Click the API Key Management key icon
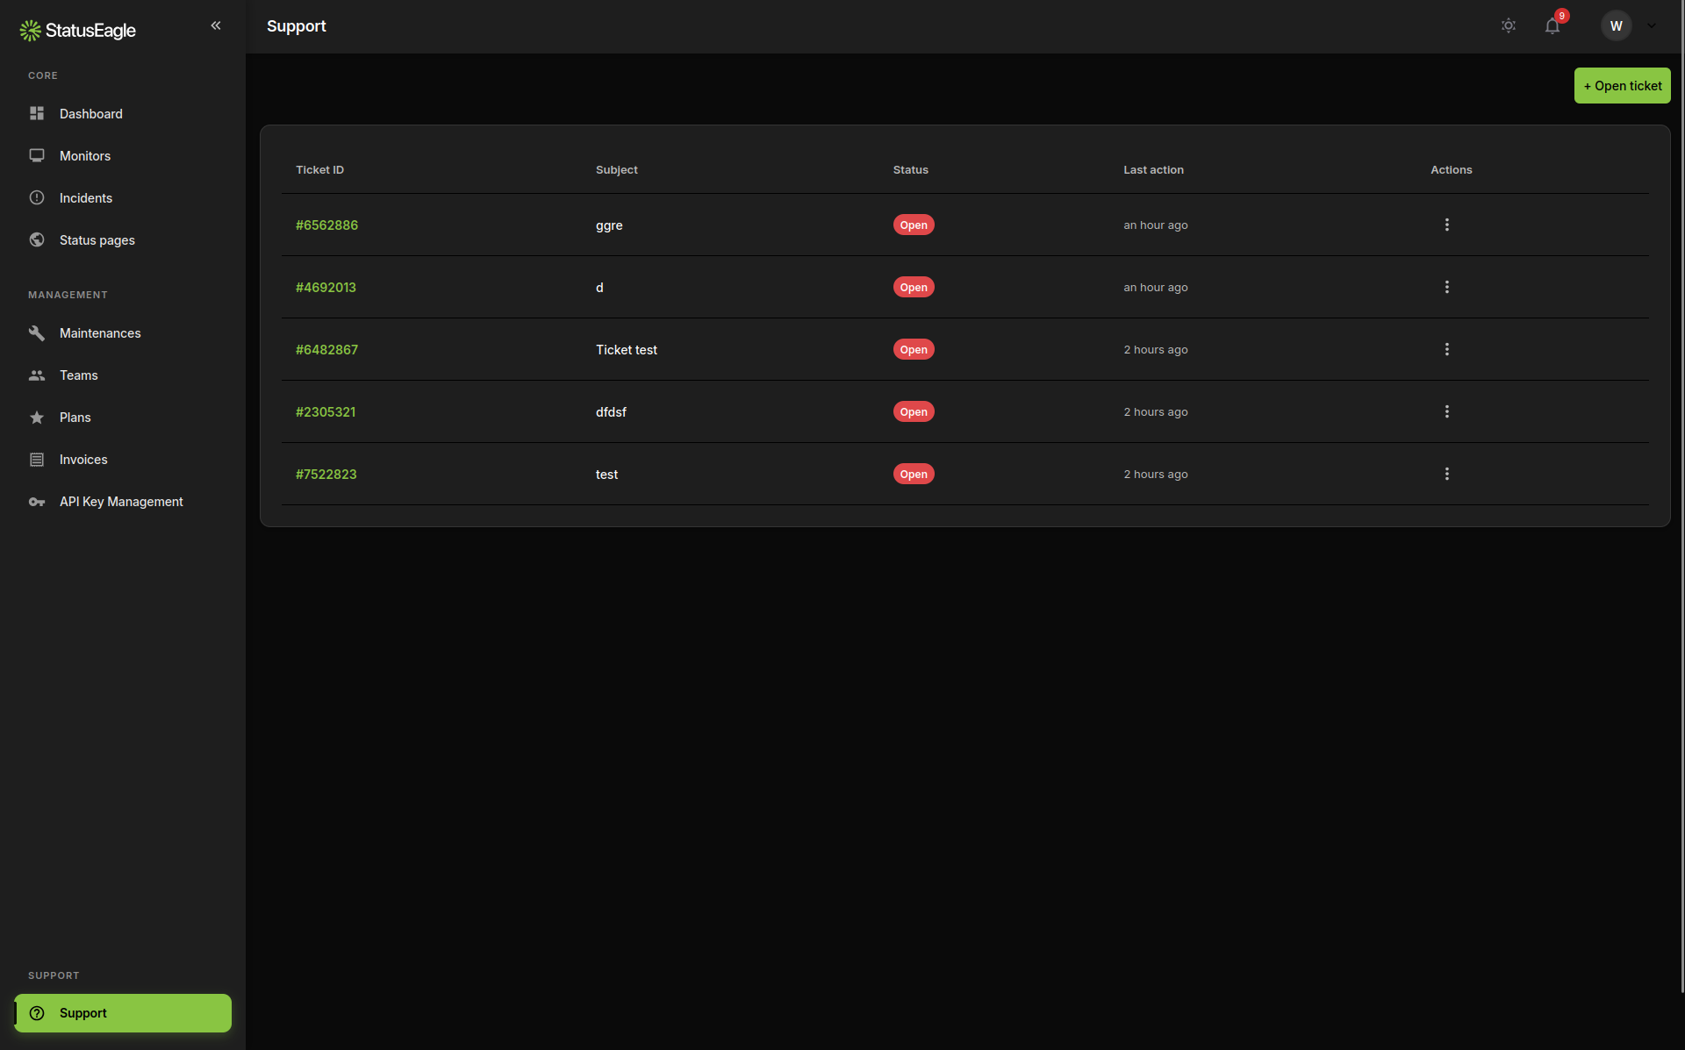This screenshot has width=1685, height=1050. pyautogui.click(x=36, y=501)
